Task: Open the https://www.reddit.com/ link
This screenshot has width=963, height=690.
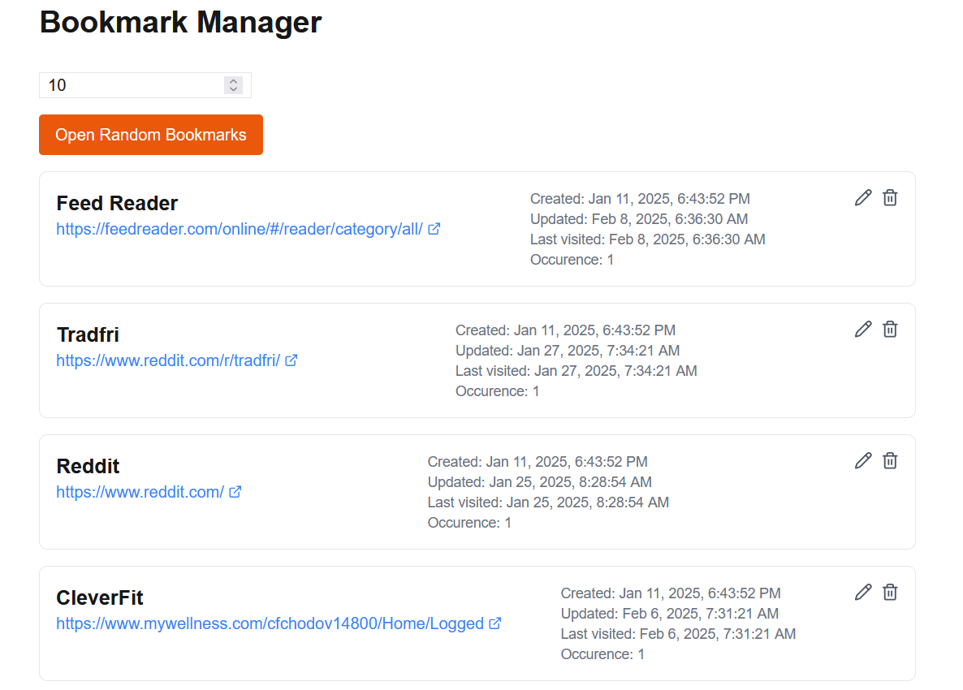Action: [140, 492]
